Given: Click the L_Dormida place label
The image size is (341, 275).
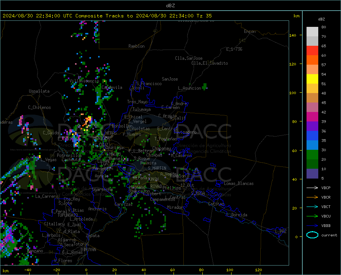Looking at the screenshot, I should pyautogui.click(x=237, y=215).
